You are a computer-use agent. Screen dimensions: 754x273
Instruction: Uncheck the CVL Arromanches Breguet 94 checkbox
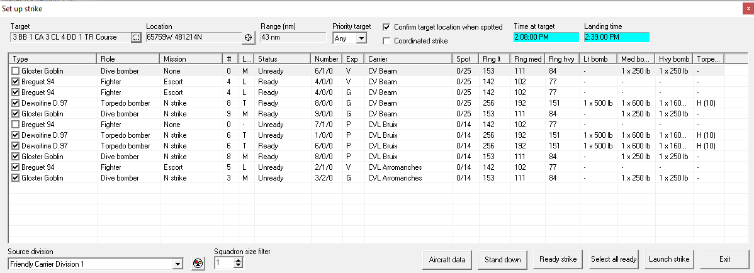coord(16,167)
